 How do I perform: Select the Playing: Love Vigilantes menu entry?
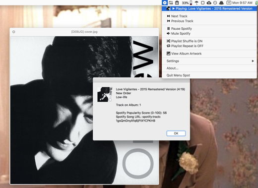209,8
